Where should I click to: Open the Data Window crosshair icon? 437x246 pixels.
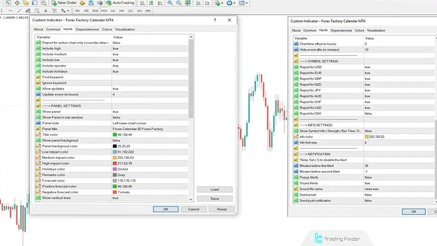[17, 3]
